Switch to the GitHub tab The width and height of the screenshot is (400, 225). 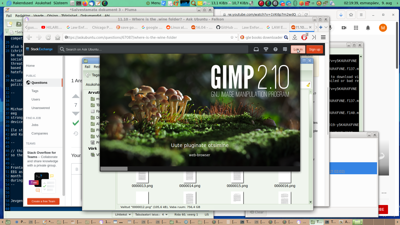227,27
